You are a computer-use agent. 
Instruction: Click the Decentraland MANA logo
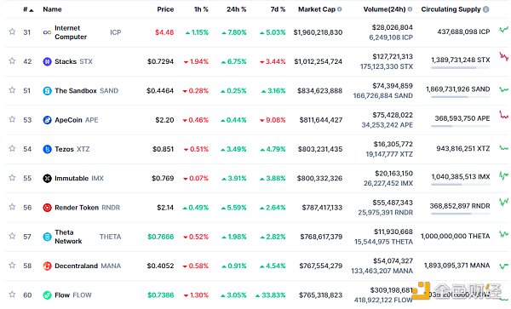tap(47, 266)
